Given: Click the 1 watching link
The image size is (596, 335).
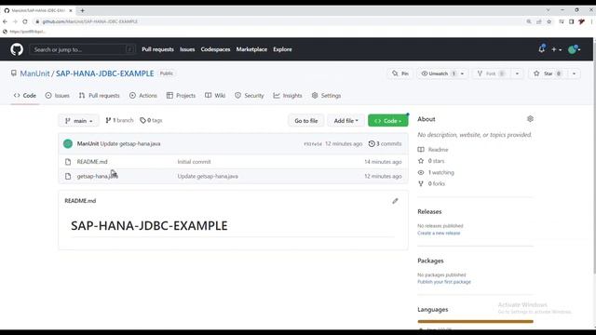Looking at the screenshot, I should pos(436,172).
